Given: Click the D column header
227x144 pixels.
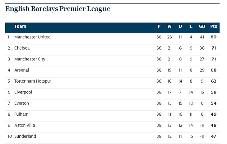Looking at the screenshot, I should point(180,26).
